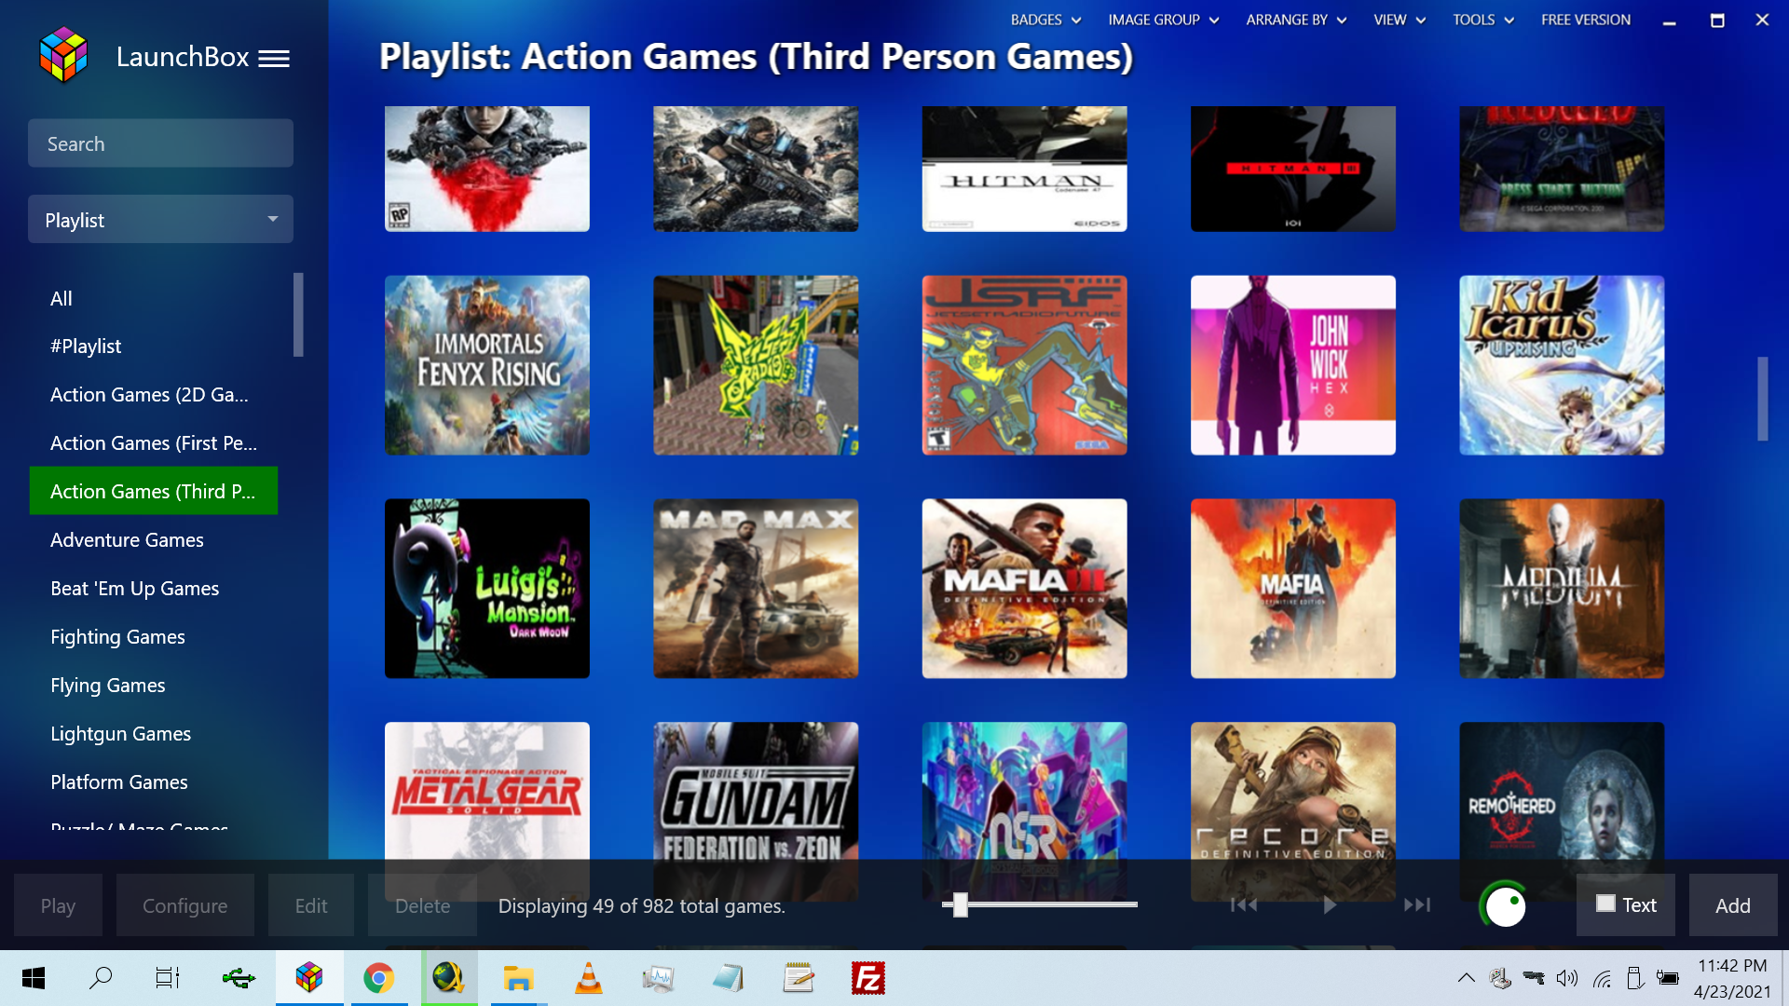Play music with the play button

[x=1330, y=904]
